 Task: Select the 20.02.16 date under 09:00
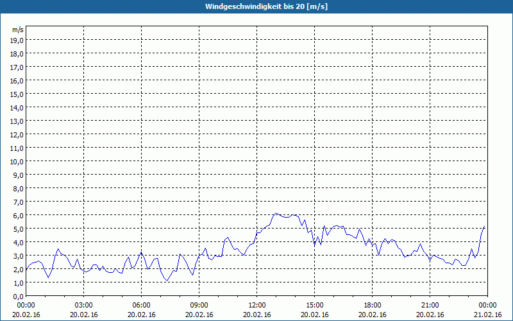(199, 315)
